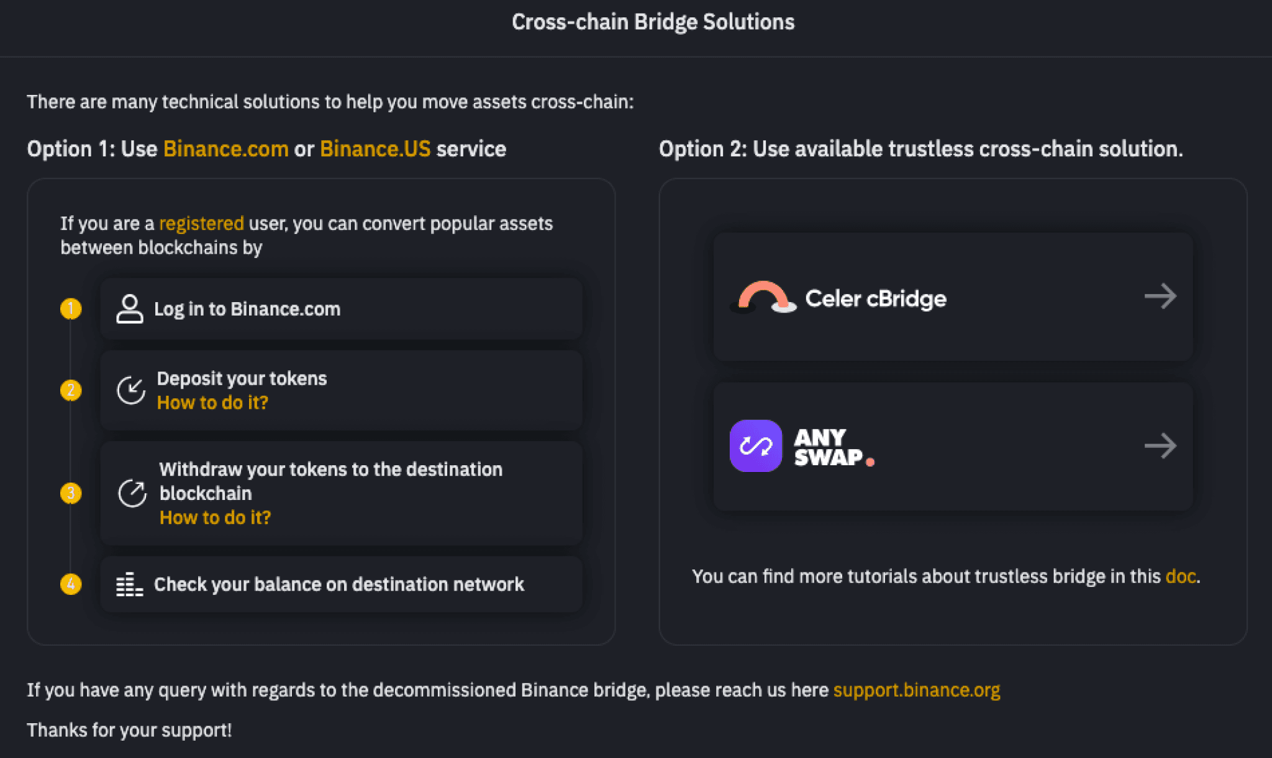Open How to do it under Withdraw
The height and width of the screenshot is (758, 1272).
pyautogui.click(x=215, y=517)
